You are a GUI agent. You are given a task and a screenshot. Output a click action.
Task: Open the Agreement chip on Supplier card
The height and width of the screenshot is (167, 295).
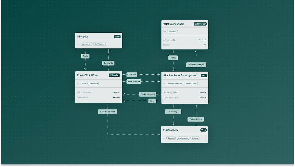[86, 44]
